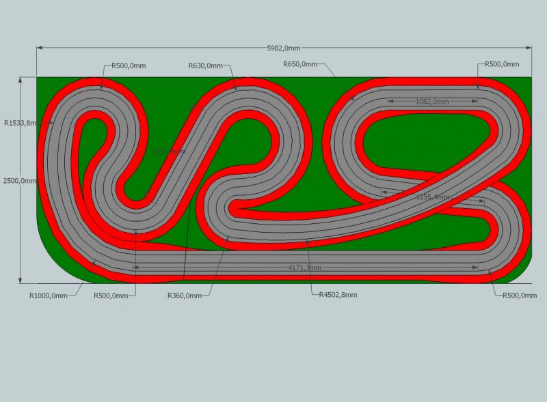Screen dimensions: 547x402
Task: Click the R500,0mm label at top-right curve
Action: click(502, 64)
